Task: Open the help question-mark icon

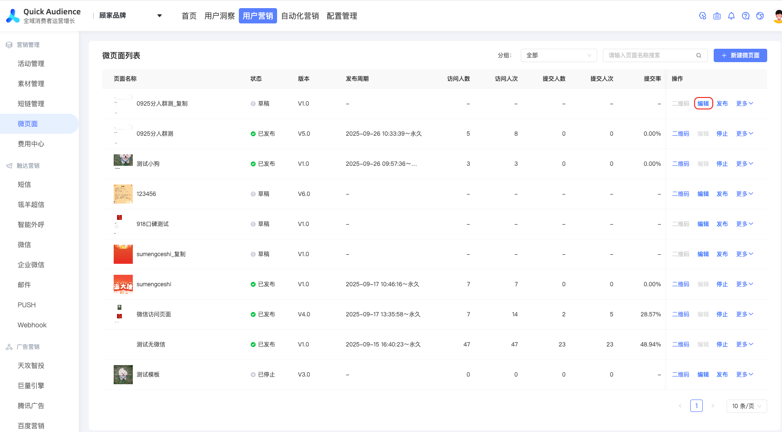Action: pyautogui.click(x=745, y=16)
